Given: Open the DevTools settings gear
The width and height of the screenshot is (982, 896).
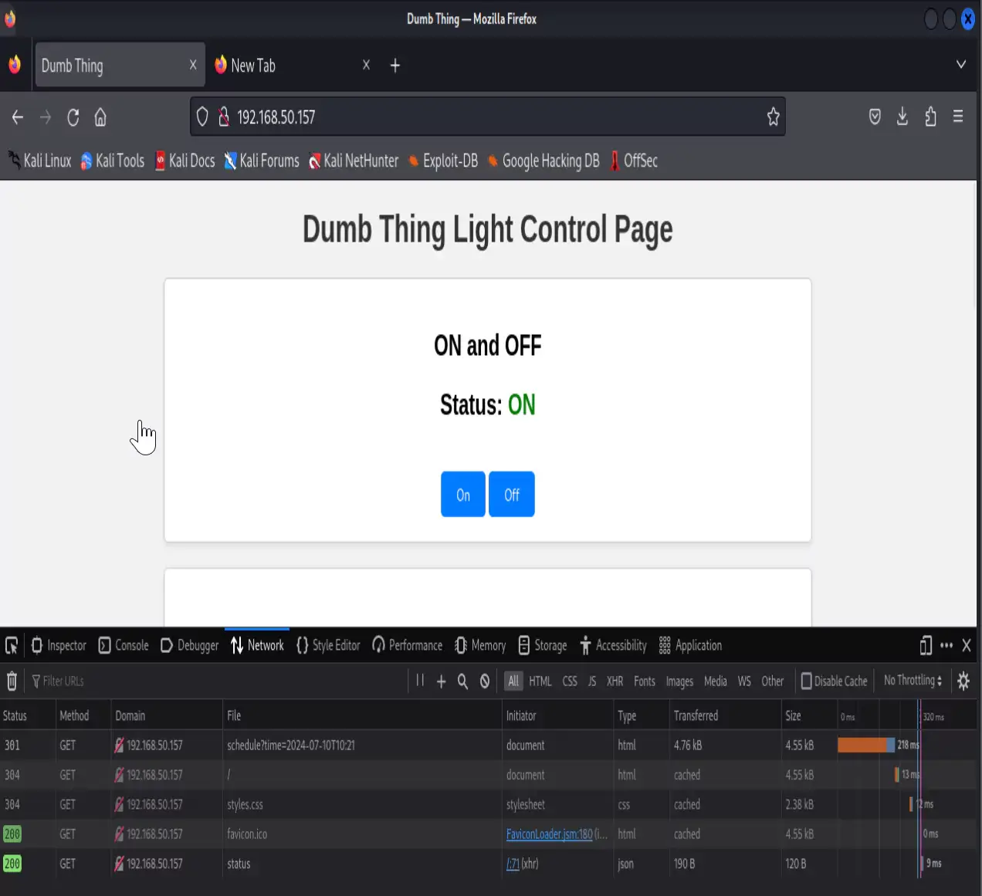Looking at the screenshot, I should 963,681.
